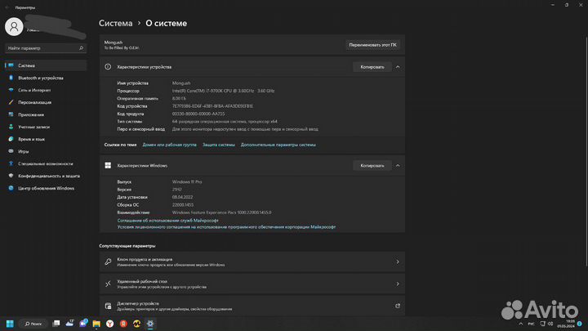Image resolution: width=588 pixels, height=331 pixels.
Task: Click external-link icon on Диспетчер устройств row
Action: [x=398, y=306]
